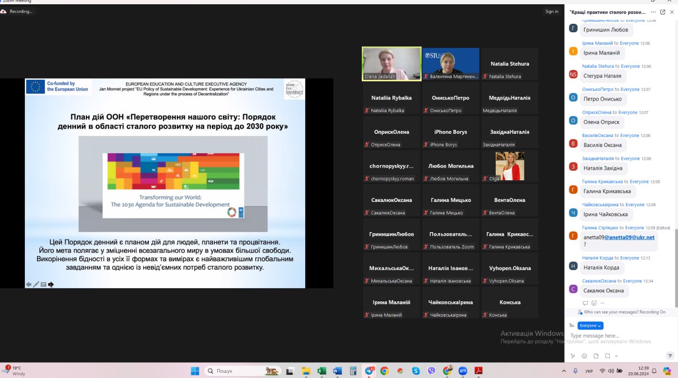Switch to Zoom app in taskbar
The image size is (678, 378).
pos(463,371)
